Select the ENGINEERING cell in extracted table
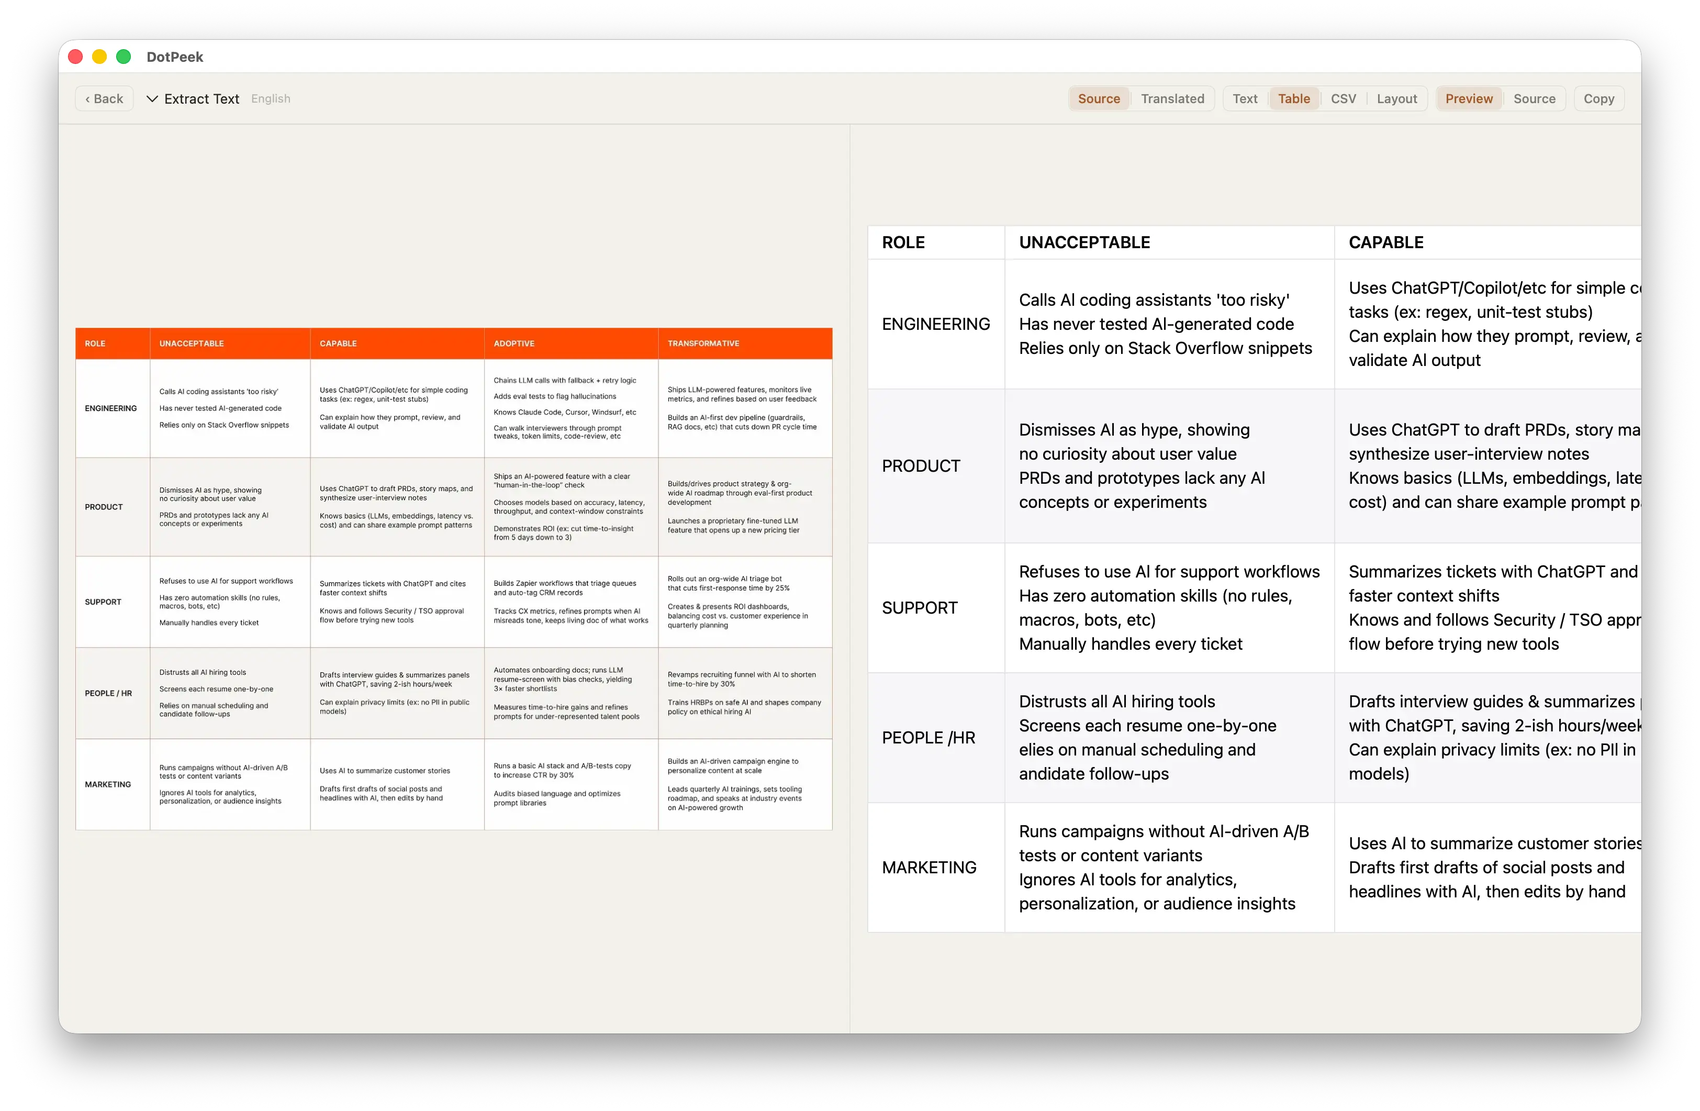 [936, 324]
